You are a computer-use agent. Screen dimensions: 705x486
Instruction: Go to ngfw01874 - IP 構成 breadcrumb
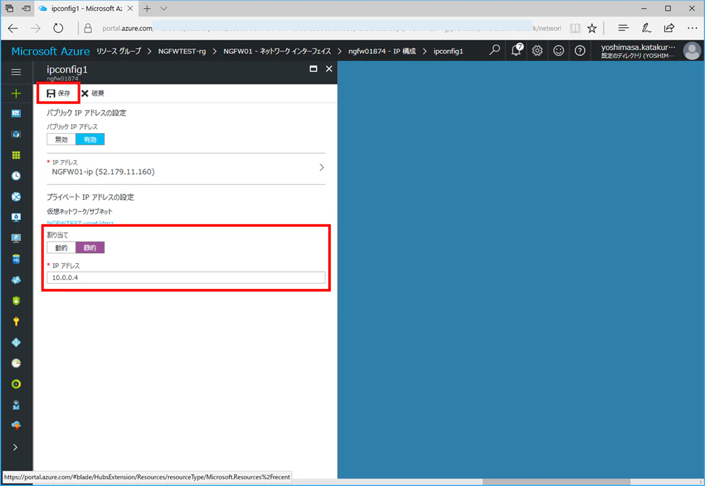point(382,51)
